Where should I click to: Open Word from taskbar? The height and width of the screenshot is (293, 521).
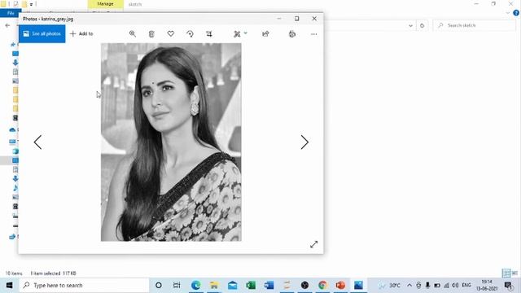pos(269,285)
